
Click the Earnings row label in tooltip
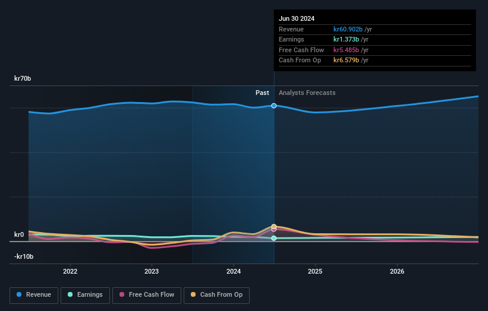(x=291, y=39)
